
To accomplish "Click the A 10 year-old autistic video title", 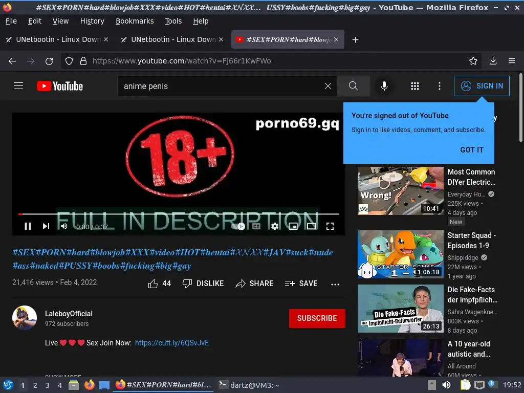I will point(469,349).
